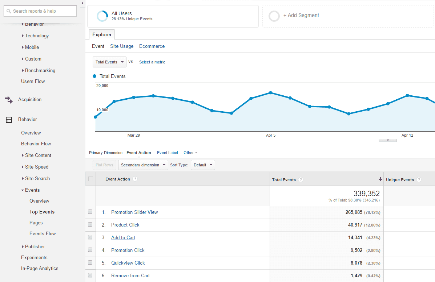Click the Acquisition sidebar icon
This screenshot has width=435, height=282.
9,100
